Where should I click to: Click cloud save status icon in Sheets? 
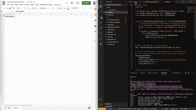tap(34, 2)
